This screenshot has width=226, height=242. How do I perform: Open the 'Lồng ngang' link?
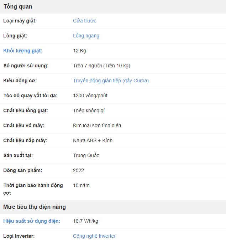[x=86, y=36]
